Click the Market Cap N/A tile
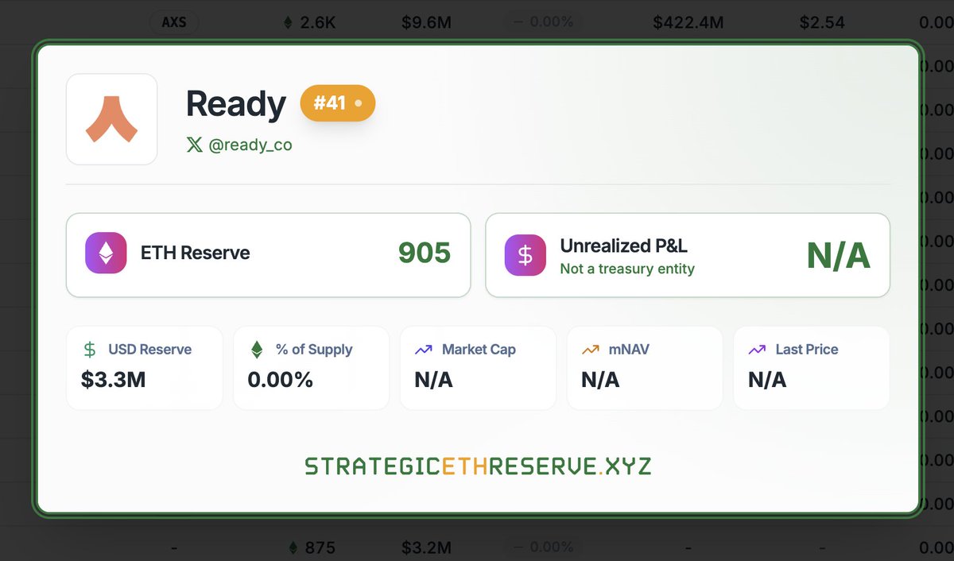The image size is (954, 561). tap(478, 368)
